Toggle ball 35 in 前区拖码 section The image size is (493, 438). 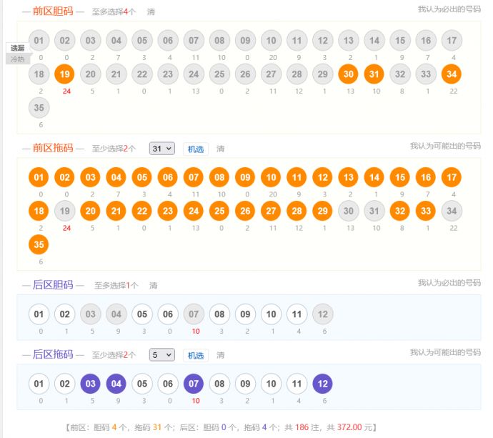pos(39,244)
